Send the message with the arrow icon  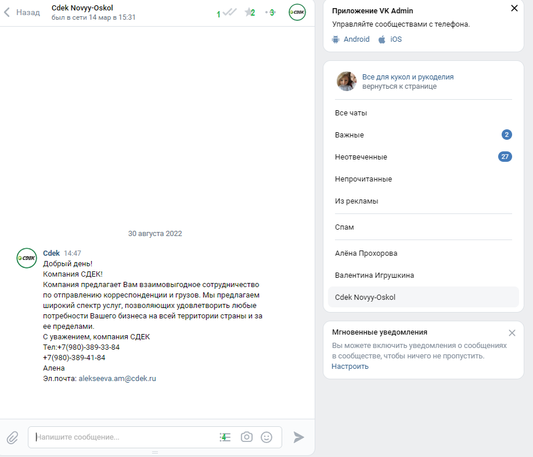coord(299,437)
